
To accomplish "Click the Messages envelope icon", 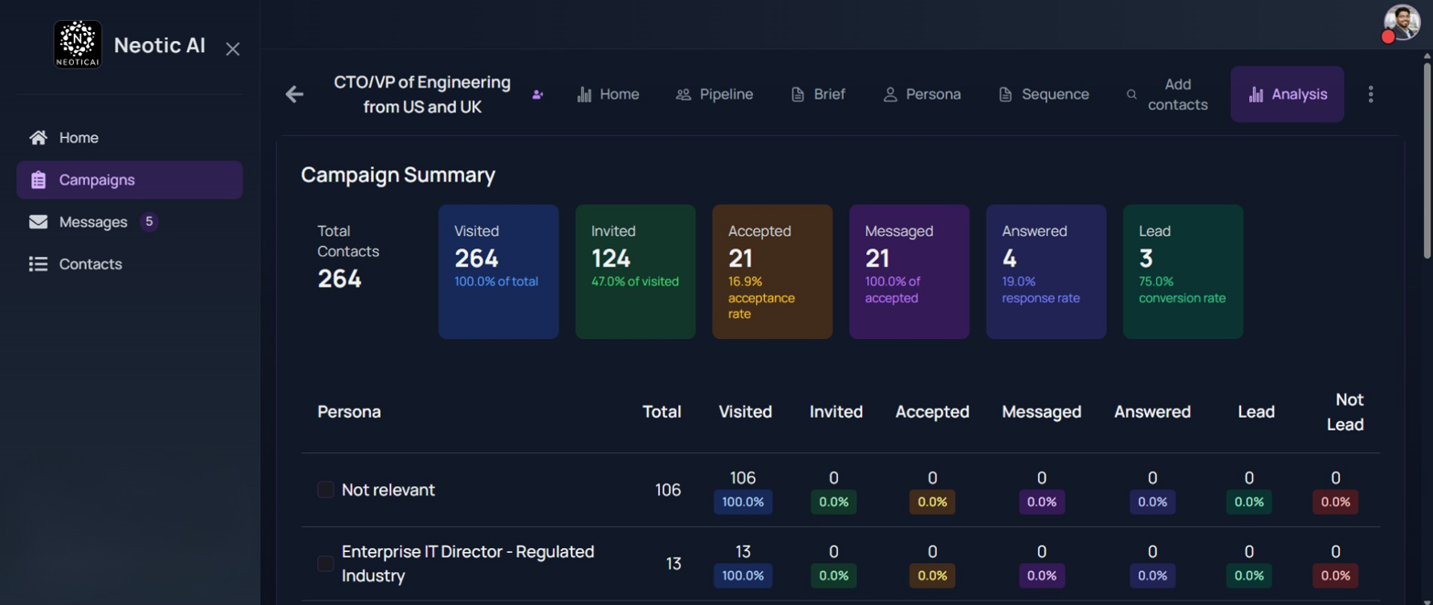I will tap(38, 222).
